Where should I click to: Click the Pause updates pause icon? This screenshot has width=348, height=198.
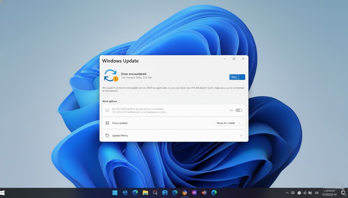click(107, 123)
